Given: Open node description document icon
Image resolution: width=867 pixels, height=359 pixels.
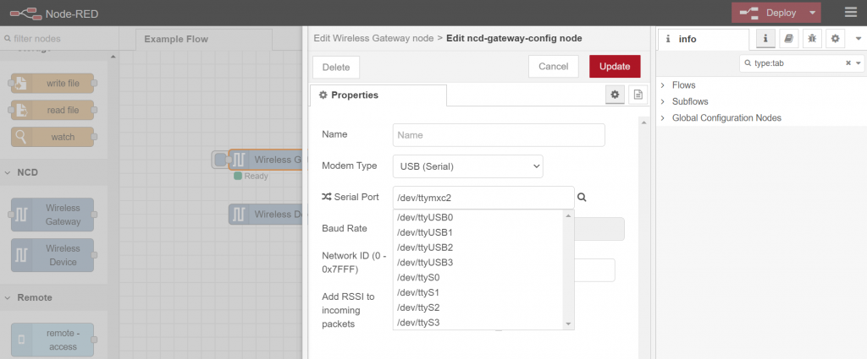Looking at the screenshot, I should coord(638,95).
